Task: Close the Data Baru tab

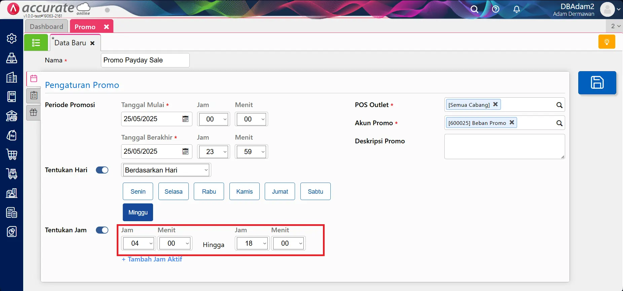Action: [93, 43]
